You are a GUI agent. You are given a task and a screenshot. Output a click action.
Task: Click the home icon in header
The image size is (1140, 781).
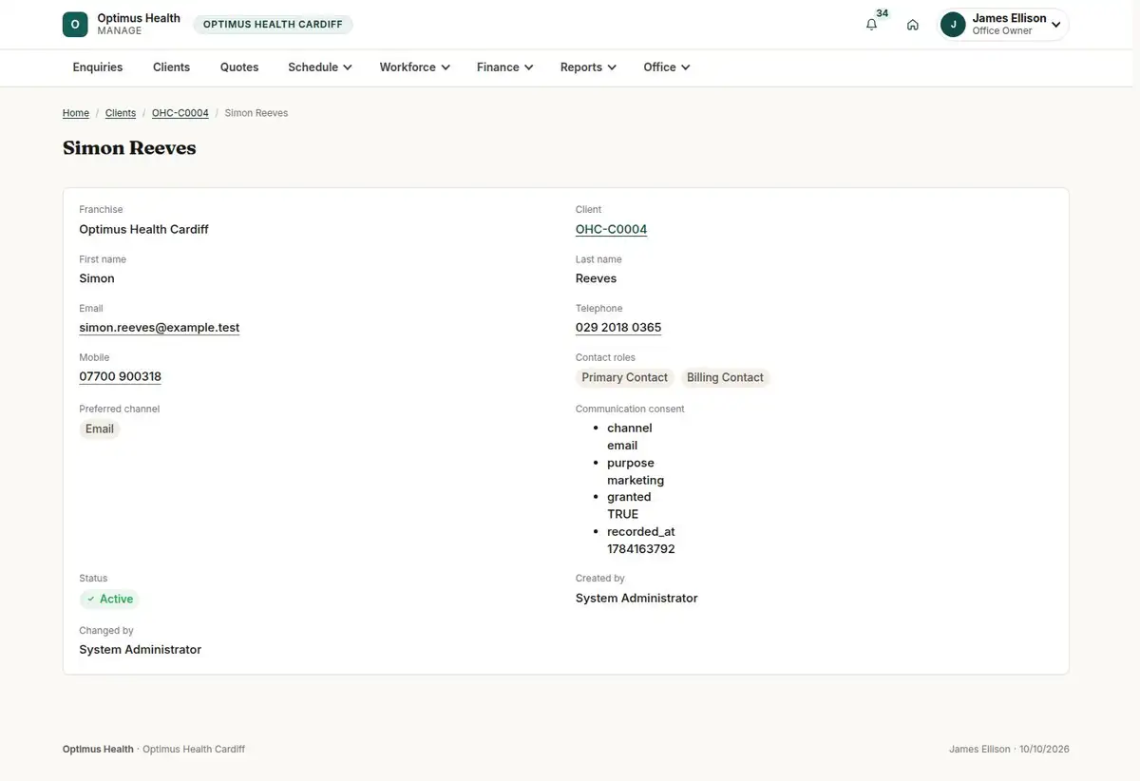pos(913,25)
